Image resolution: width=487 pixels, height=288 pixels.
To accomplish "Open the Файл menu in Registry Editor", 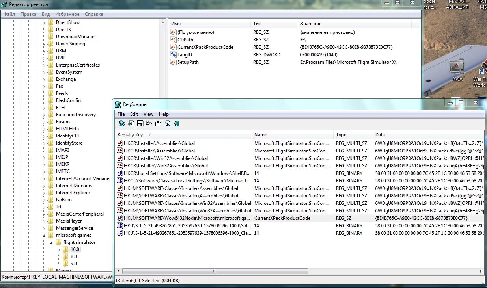I will click(9, 14).
